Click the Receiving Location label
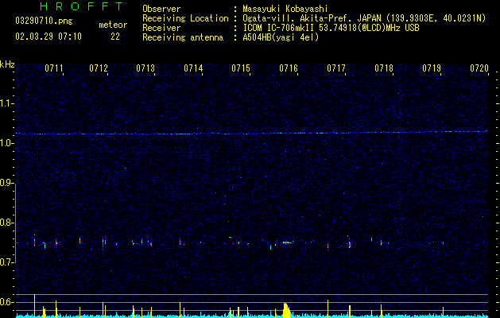 point(185,18)
